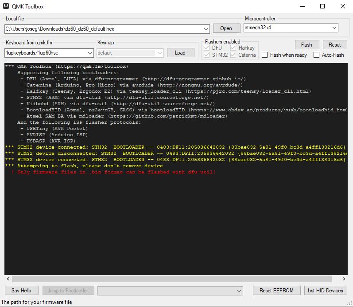Toggle the DFU flasher checkbox

[206, 48]
